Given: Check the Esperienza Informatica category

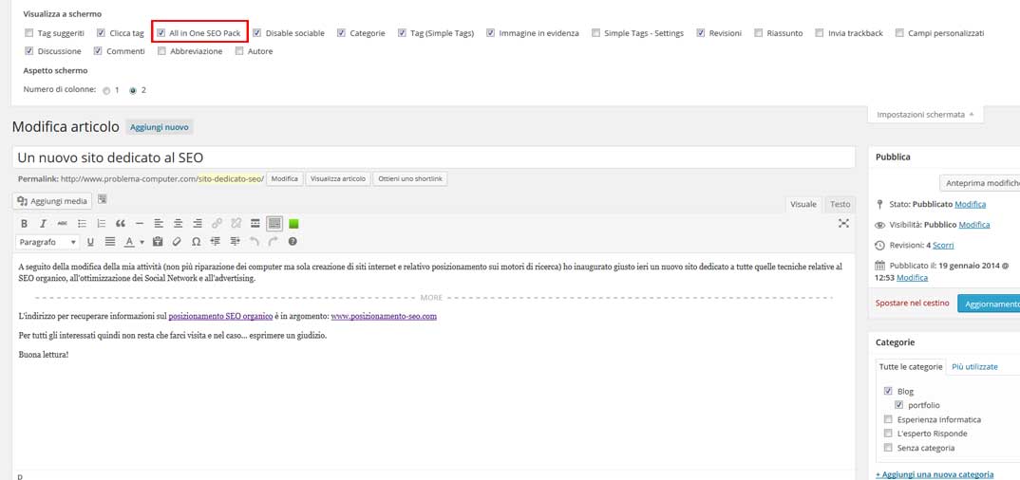Looking at the screenshot, I should [x=888, y=419].
